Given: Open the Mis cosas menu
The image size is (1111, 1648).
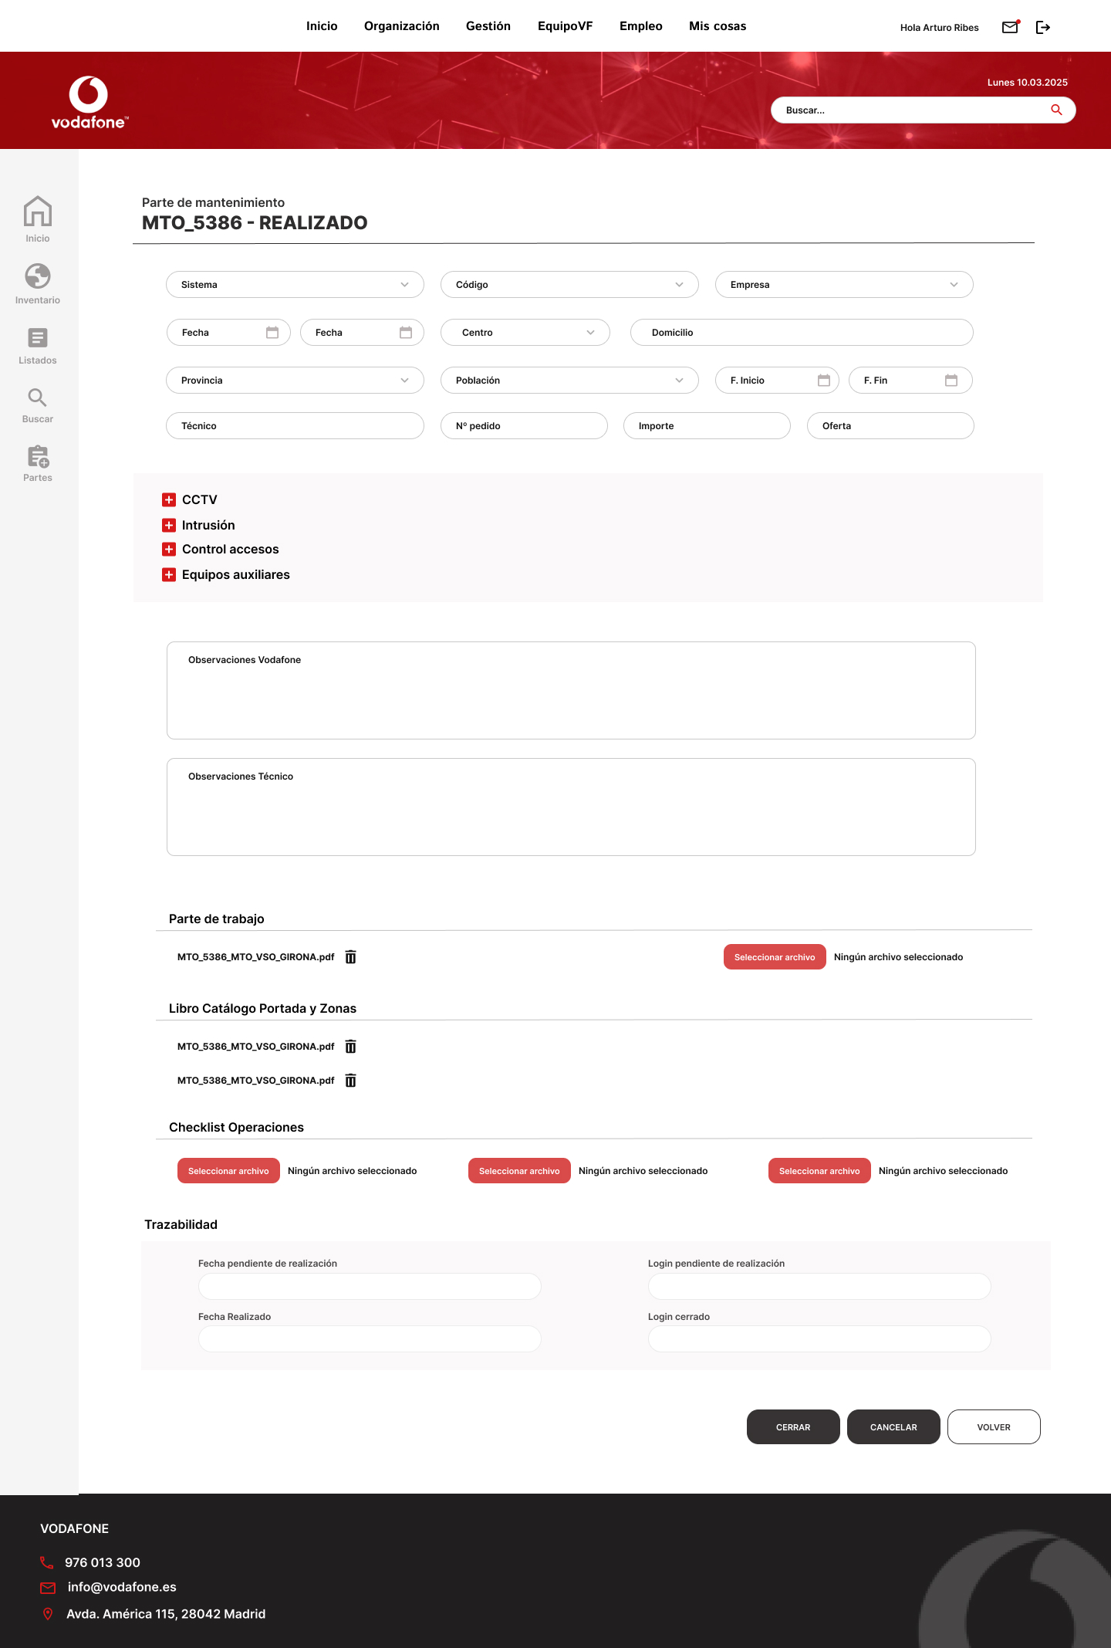Looking at the screenshot, I should click(x=718, y=26).
